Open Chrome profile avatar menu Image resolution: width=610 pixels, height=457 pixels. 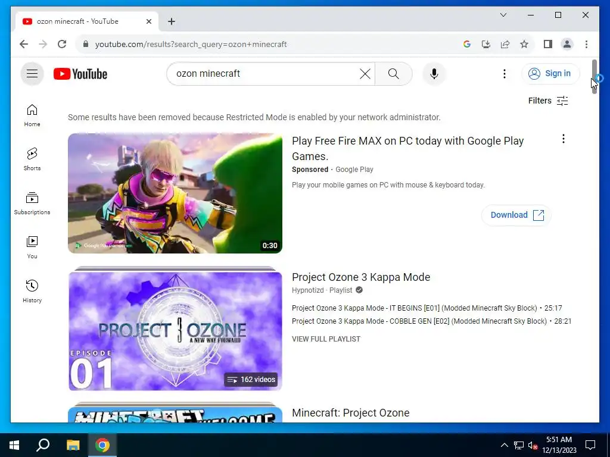point(567,44)
